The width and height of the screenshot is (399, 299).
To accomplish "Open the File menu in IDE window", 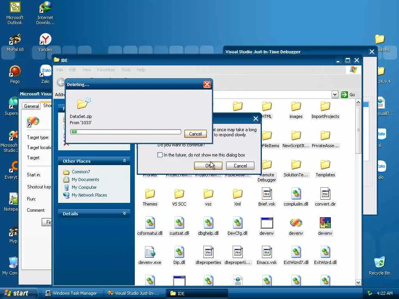I will click(x=60, y=70).
